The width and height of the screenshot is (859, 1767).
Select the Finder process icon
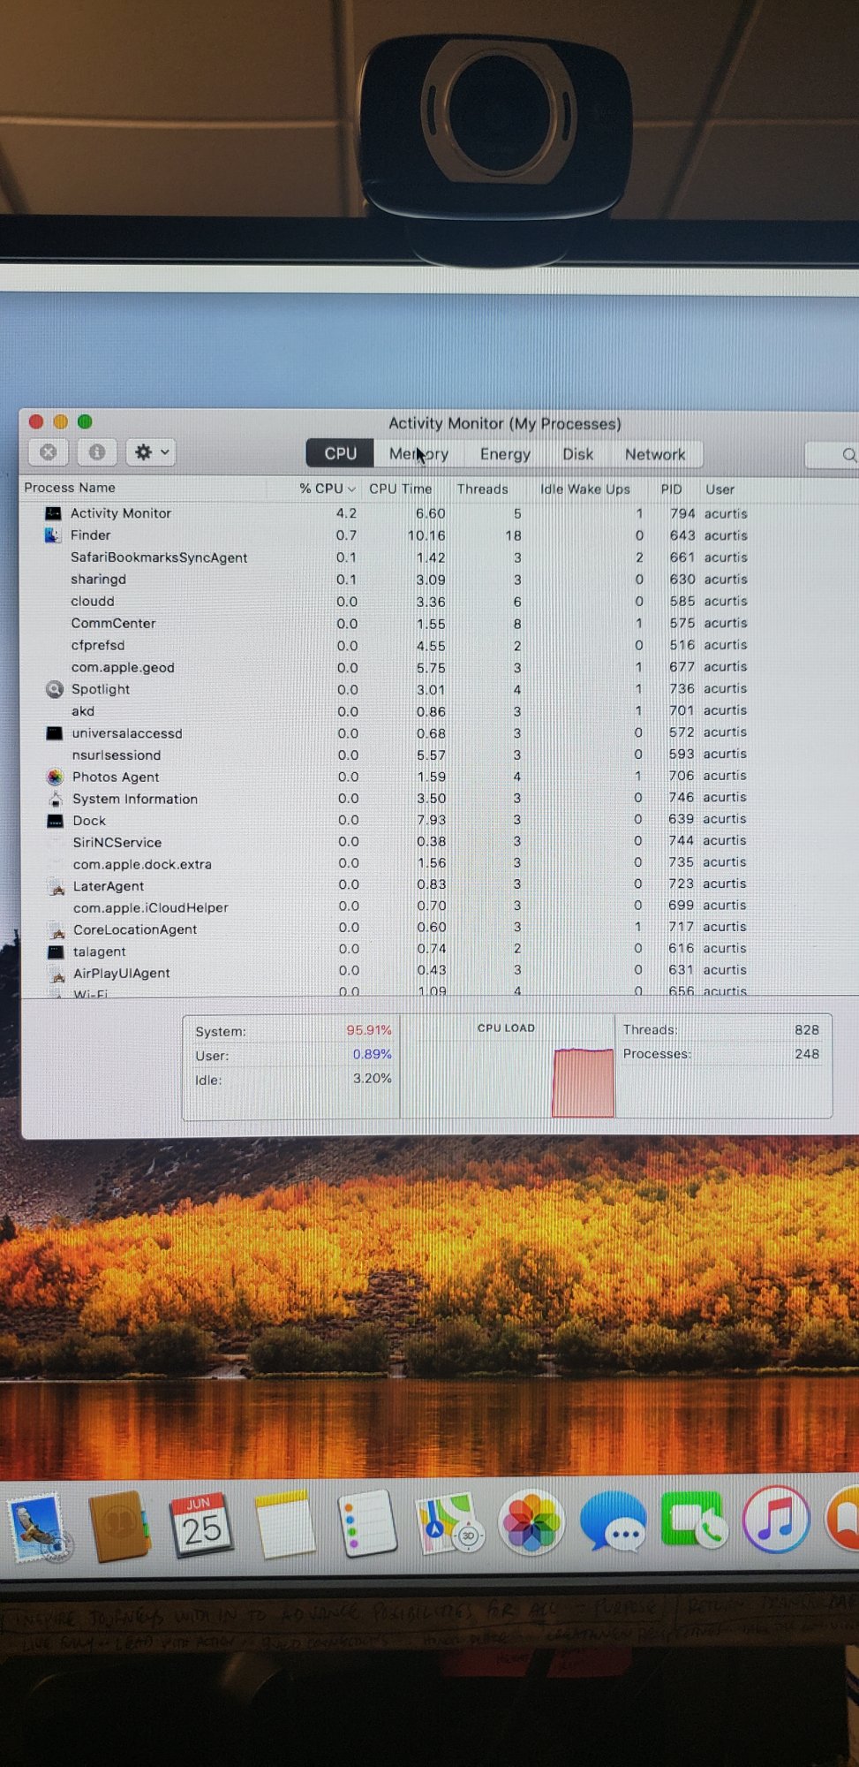click(52, 535)
